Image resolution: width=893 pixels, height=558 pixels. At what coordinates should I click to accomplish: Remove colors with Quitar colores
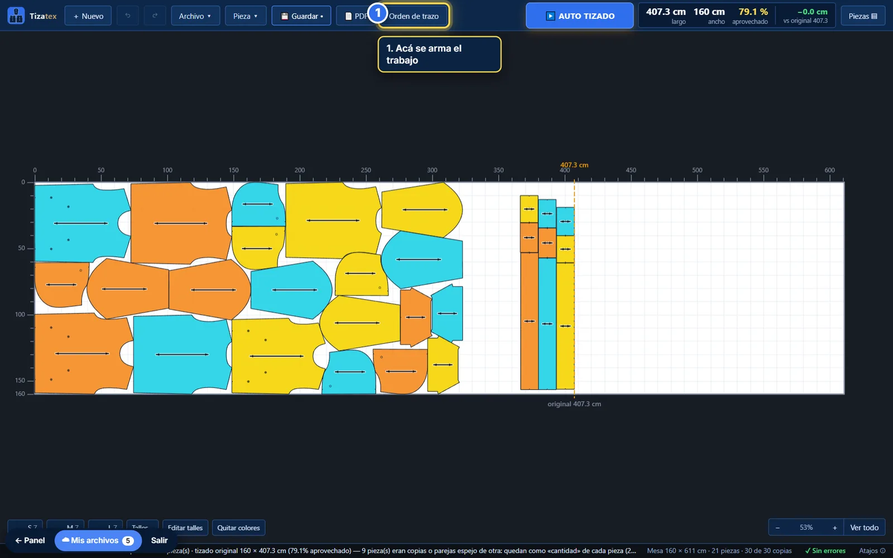pos(238,527)
